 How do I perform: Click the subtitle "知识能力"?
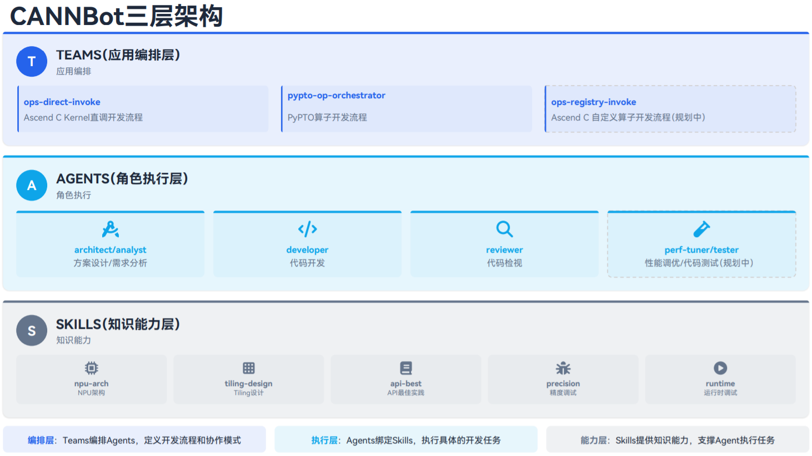[x=74, y=340]
